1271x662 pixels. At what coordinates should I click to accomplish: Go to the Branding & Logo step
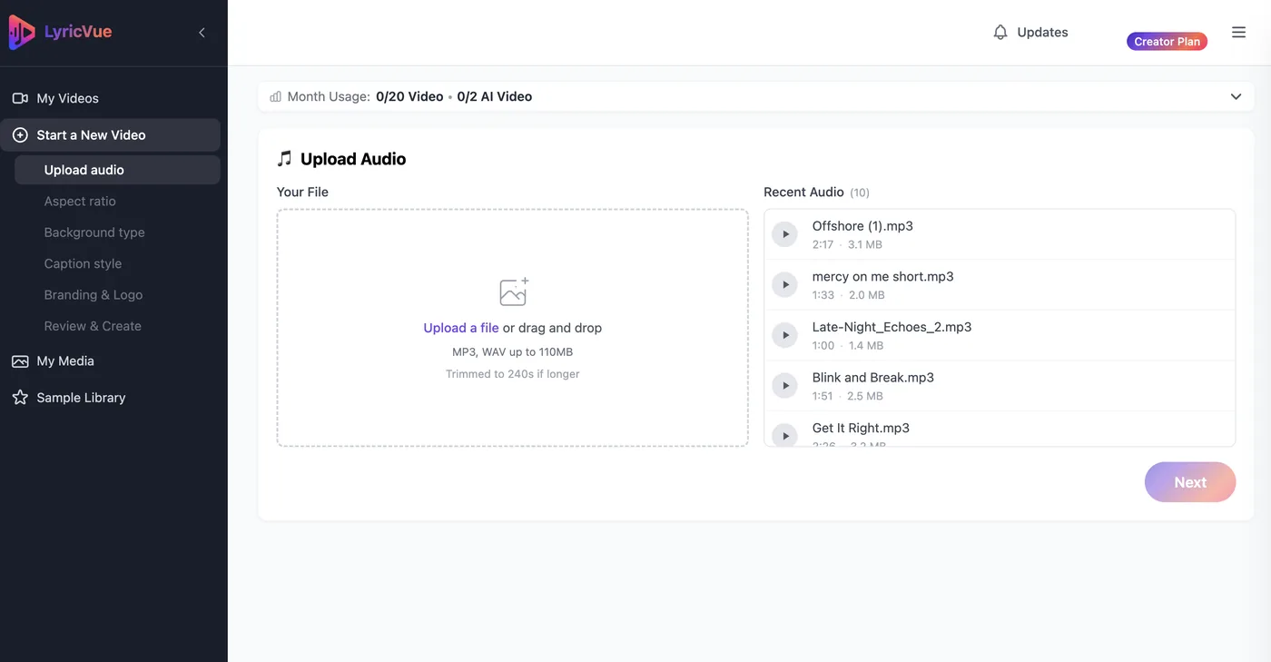tap(94, 295)
